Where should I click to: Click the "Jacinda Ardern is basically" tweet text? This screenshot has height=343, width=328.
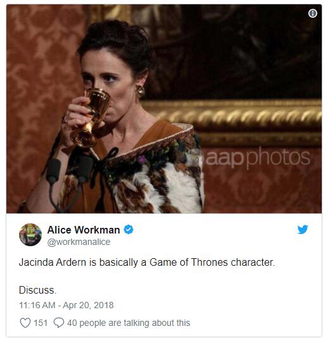(x=79, y=262)
